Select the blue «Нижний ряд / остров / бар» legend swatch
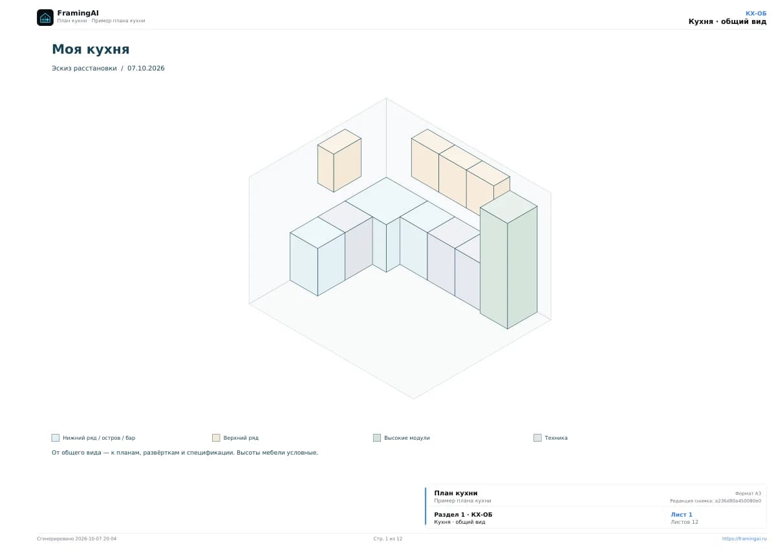 pyautogui.click(x=56, y=438)
